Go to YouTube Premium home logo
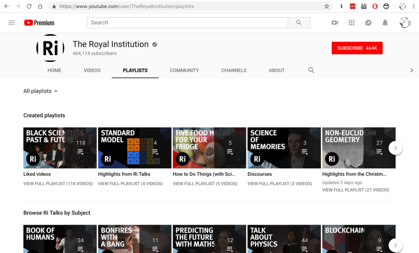Screen dimensions: 419x253 pyautogui.click(x=39, y=23)
